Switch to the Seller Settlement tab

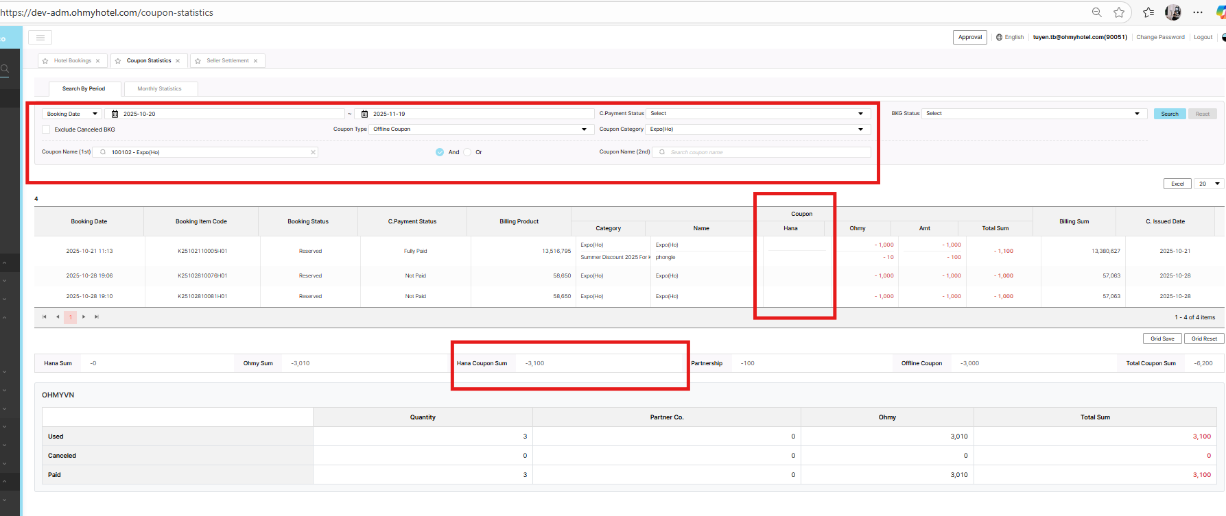(x=228, y=61)
